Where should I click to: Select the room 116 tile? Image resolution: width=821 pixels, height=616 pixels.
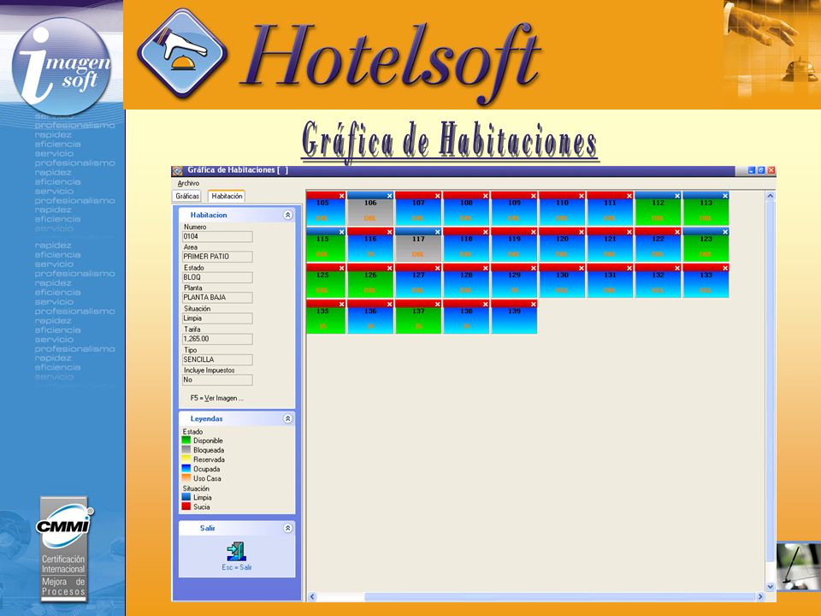pos(370,245)
